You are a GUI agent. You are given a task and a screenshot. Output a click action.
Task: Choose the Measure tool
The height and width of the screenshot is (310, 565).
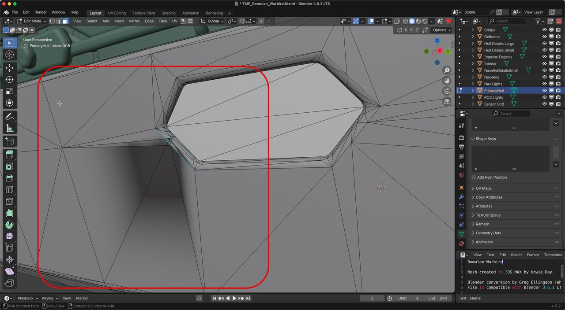(9, 129)
